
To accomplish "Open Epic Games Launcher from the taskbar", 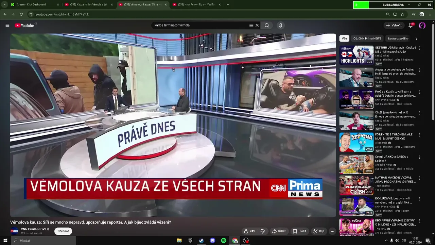I will (190, 241).
